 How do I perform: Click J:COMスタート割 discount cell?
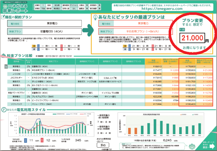pyautogui.click(x=87, y=74)
